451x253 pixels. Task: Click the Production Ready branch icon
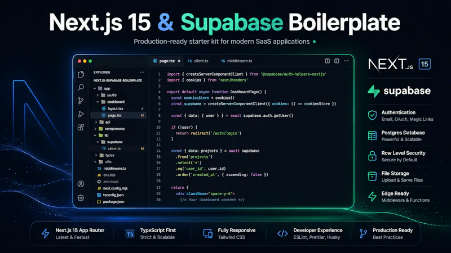363,234
